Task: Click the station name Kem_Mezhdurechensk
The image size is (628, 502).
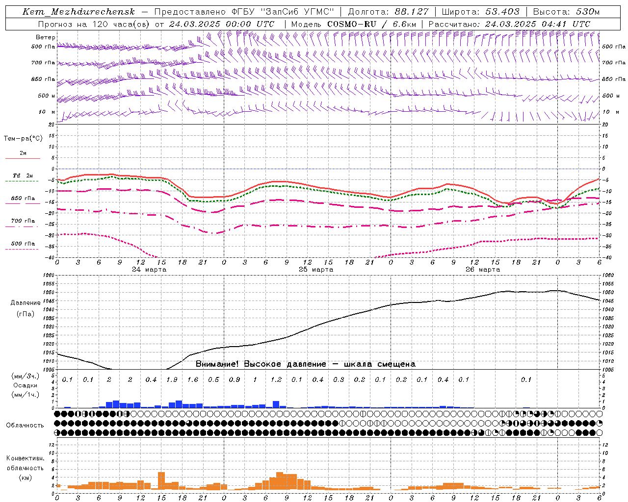Action: [78, 12]
